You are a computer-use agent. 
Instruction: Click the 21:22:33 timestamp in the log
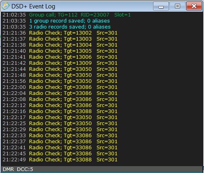point(14,136)
